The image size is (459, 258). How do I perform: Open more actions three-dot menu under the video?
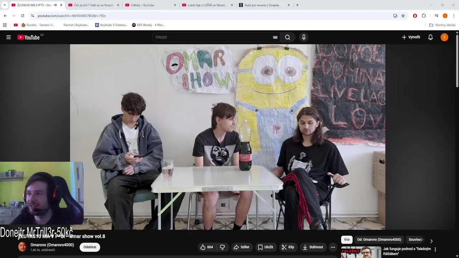(x=333, y=247)
